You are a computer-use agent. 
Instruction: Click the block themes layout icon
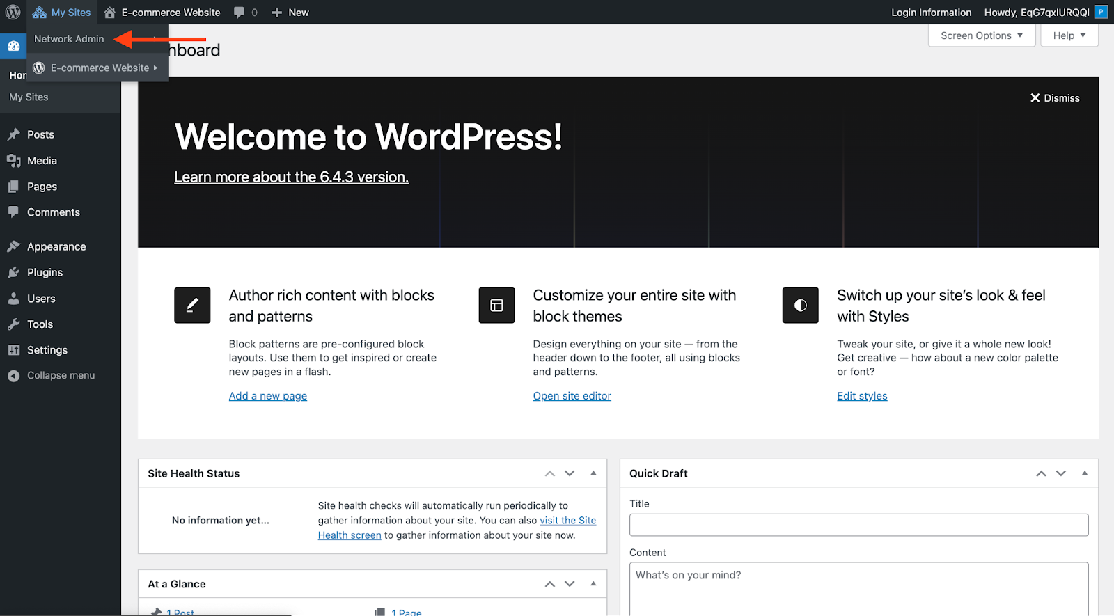coord(496,305)
